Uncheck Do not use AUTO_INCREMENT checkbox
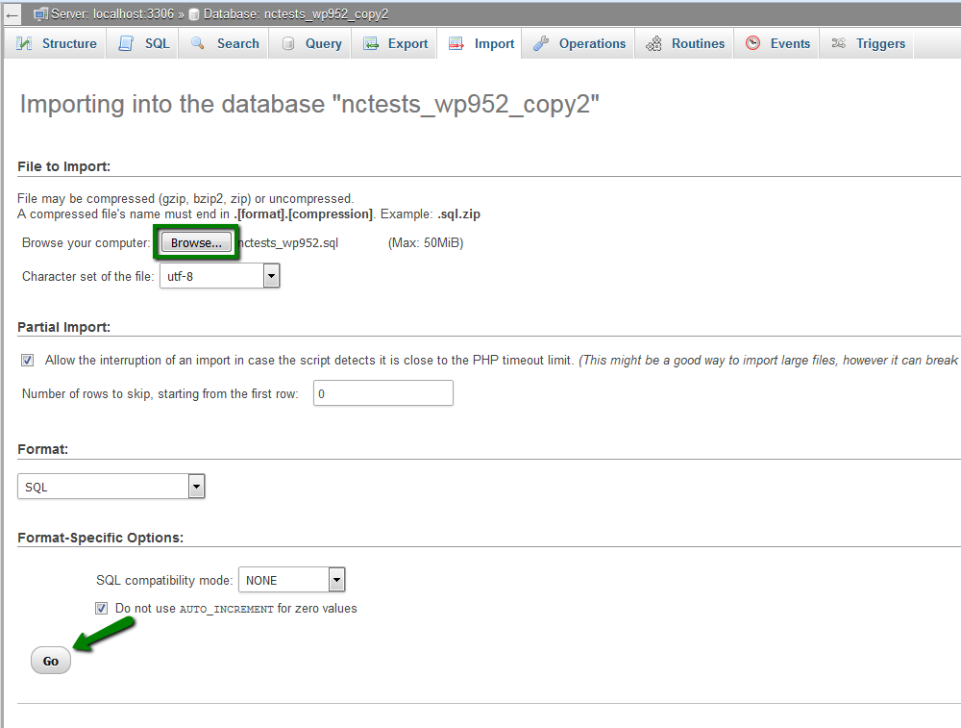Viewport: 961px width, 728px height. [x=101, y=608]
